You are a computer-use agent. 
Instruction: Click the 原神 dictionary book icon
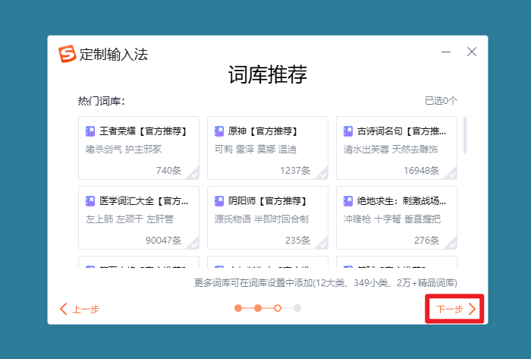pos(219,131)
